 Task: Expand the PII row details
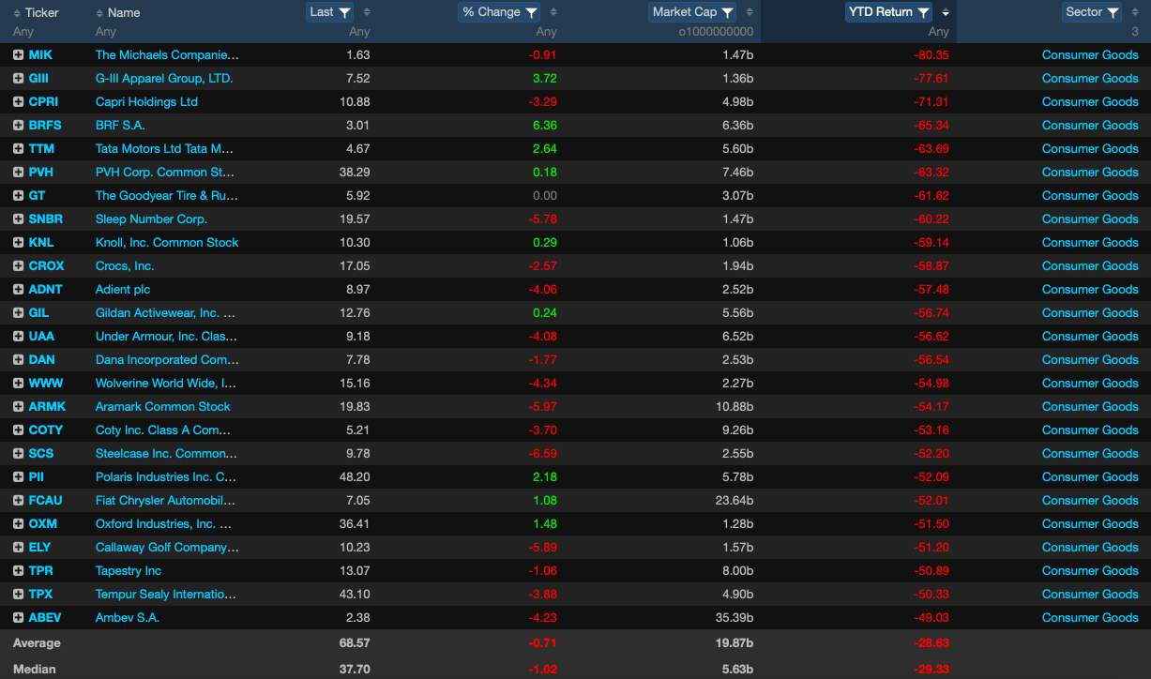point(18,477)
